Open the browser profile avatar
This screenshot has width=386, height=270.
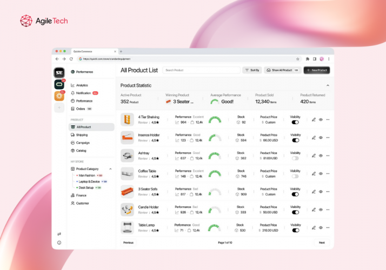click(322, 59)
